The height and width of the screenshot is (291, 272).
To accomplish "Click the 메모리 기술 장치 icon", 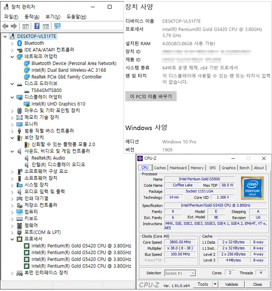I will point(19,118).
